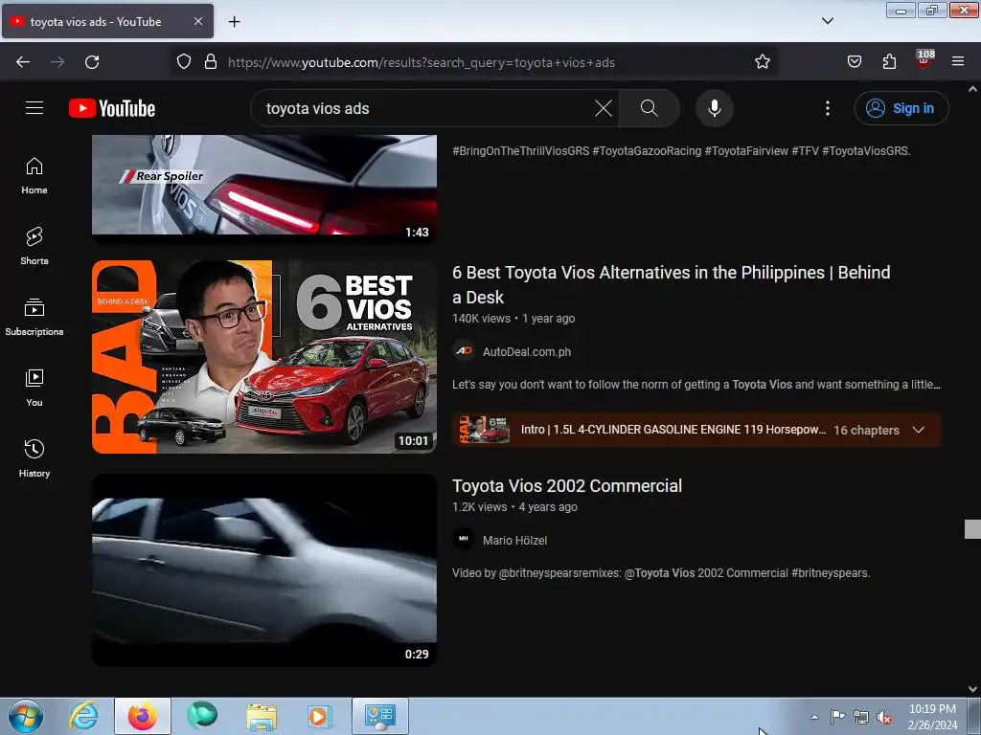Open Toyota Vios 2002 Commercial title
This screenshot has width=981, height=735.
point(567,485)
